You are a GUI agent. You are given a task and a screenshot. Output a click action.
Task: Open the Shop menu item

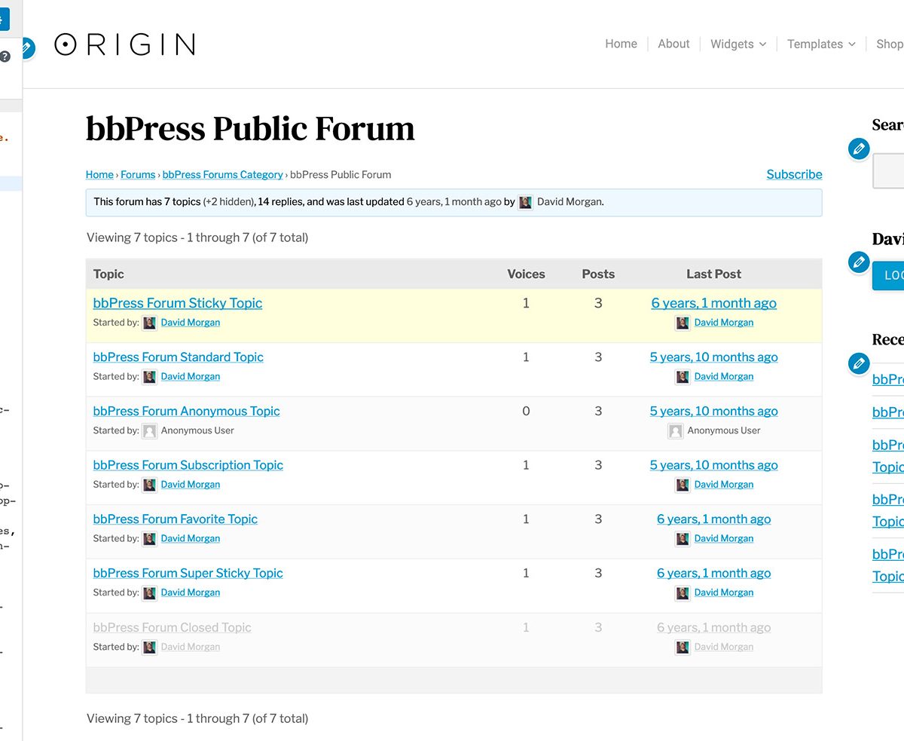(x=890, y=44)
